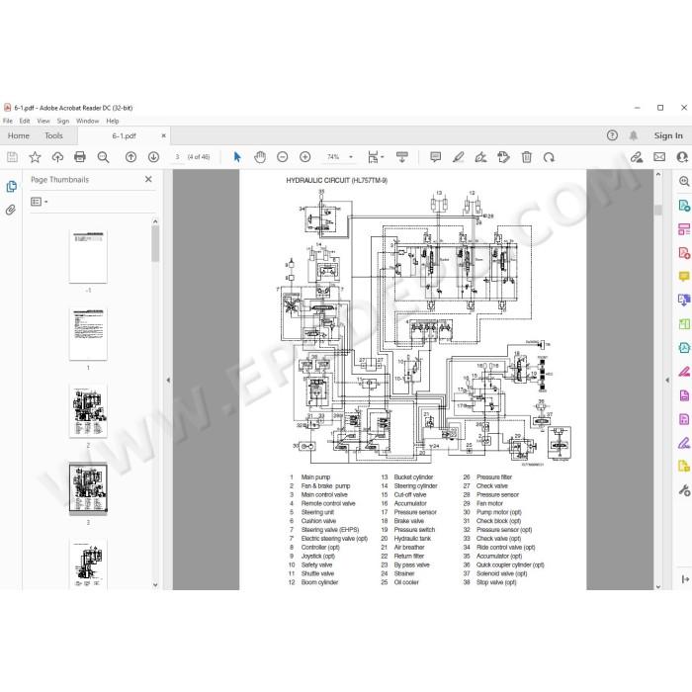Toggle the Attachments paperclip panel
This screenshot has height=692, width=692.
(x=11, y=210)
